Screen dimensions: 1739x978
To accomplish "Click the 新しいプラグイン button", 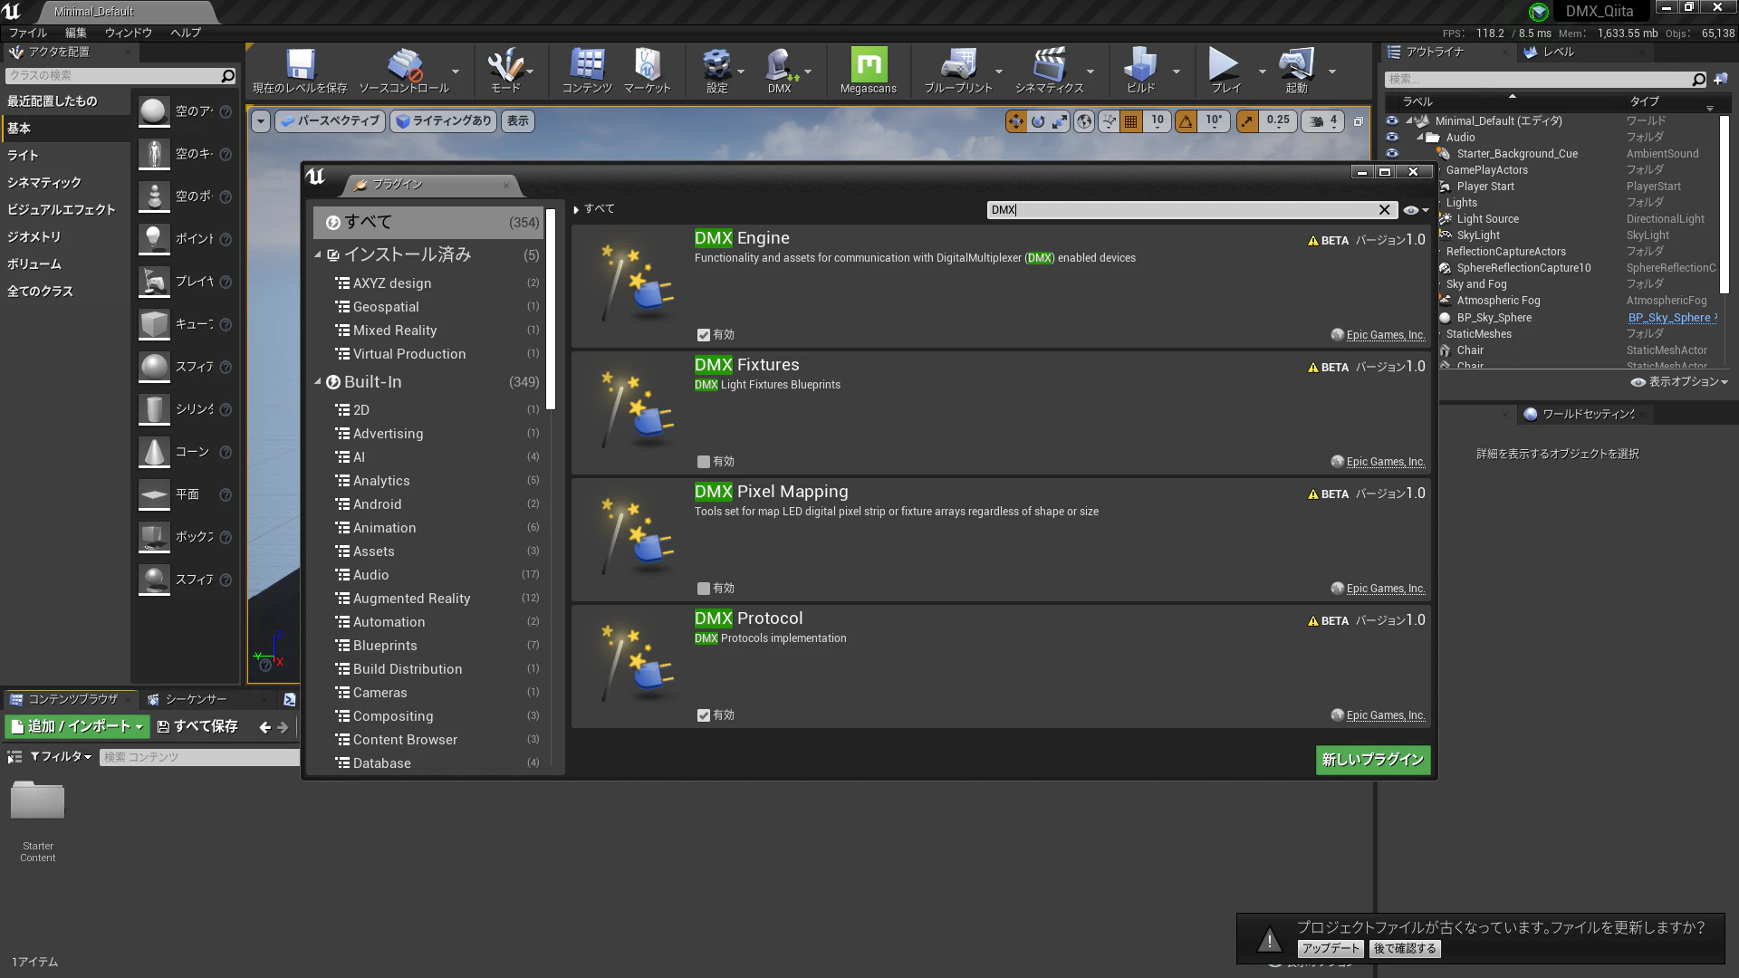I will coord(1373,760).
